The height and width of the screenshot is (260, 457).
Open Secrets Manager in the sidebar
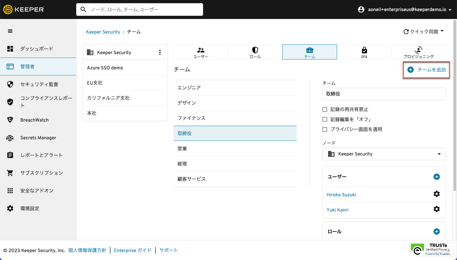(38, 138)
